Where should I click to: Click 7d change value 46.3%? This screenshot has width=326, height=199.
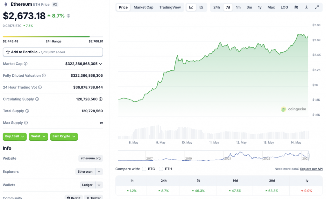click(198, 191)
